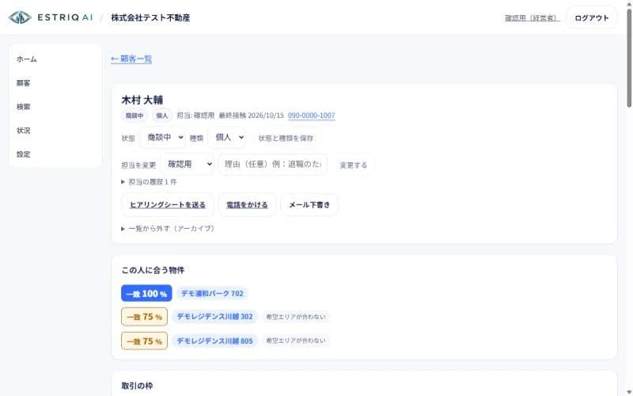Open the 設定 sidebar item
This screenshot has height=396, width=633.
pos(24,154)
